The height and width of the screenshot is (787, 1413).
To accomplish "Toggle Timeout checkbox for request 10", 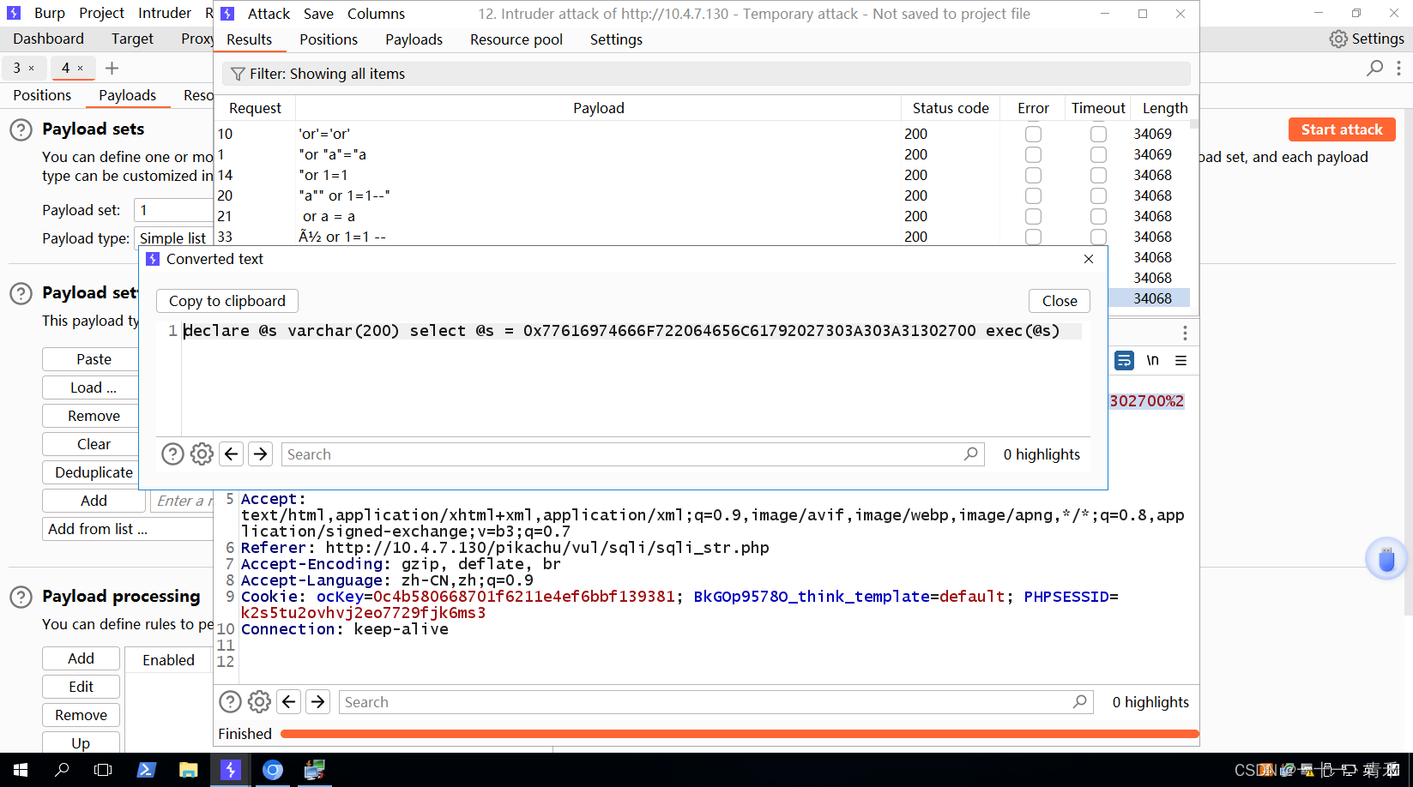I will click(1098, 134).
